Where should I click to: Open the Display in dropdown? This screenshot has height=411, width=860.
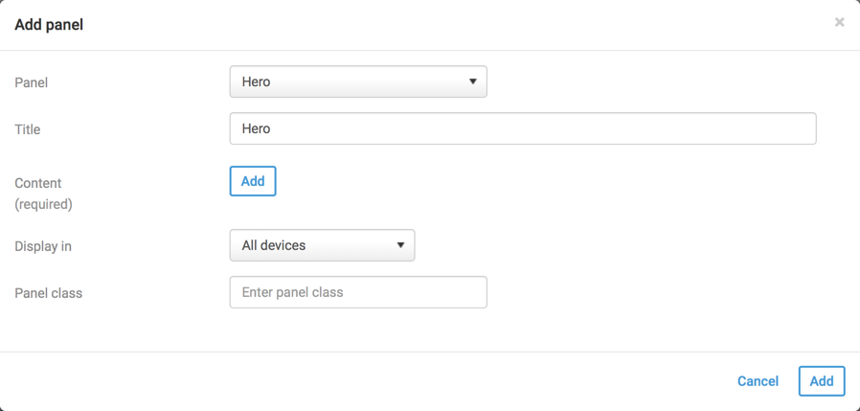[321, 245]
